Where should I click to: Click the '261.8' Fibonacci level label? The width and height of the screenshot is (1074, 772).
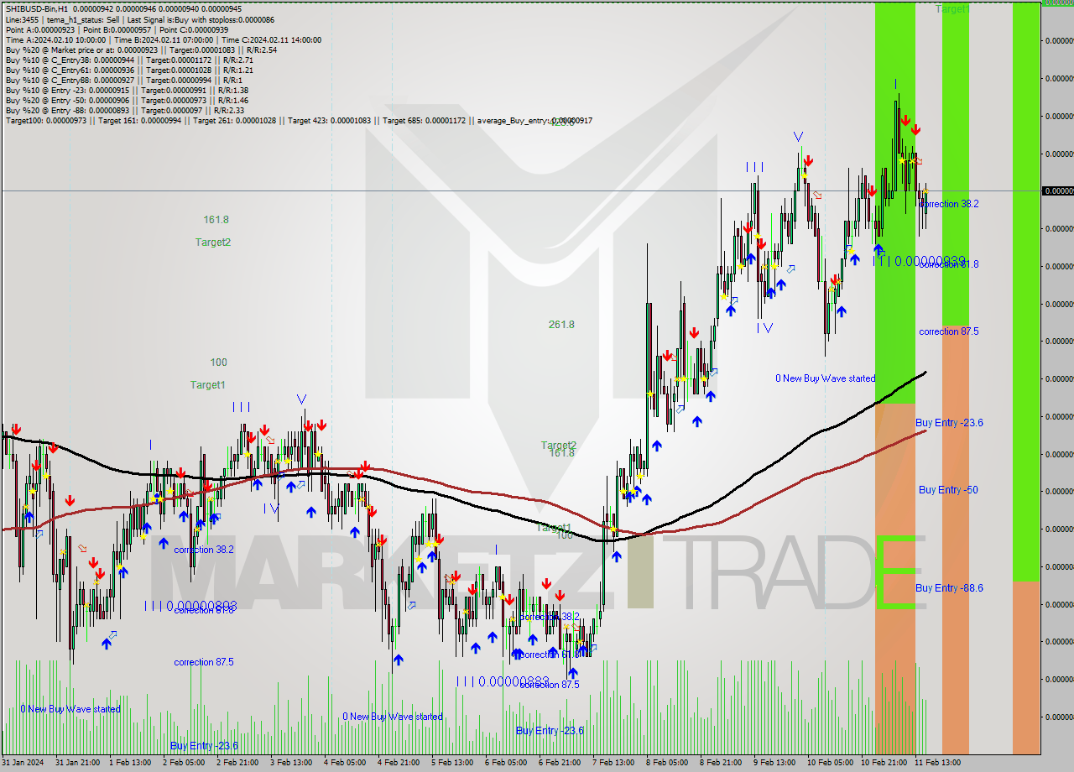tap(561, 325)
